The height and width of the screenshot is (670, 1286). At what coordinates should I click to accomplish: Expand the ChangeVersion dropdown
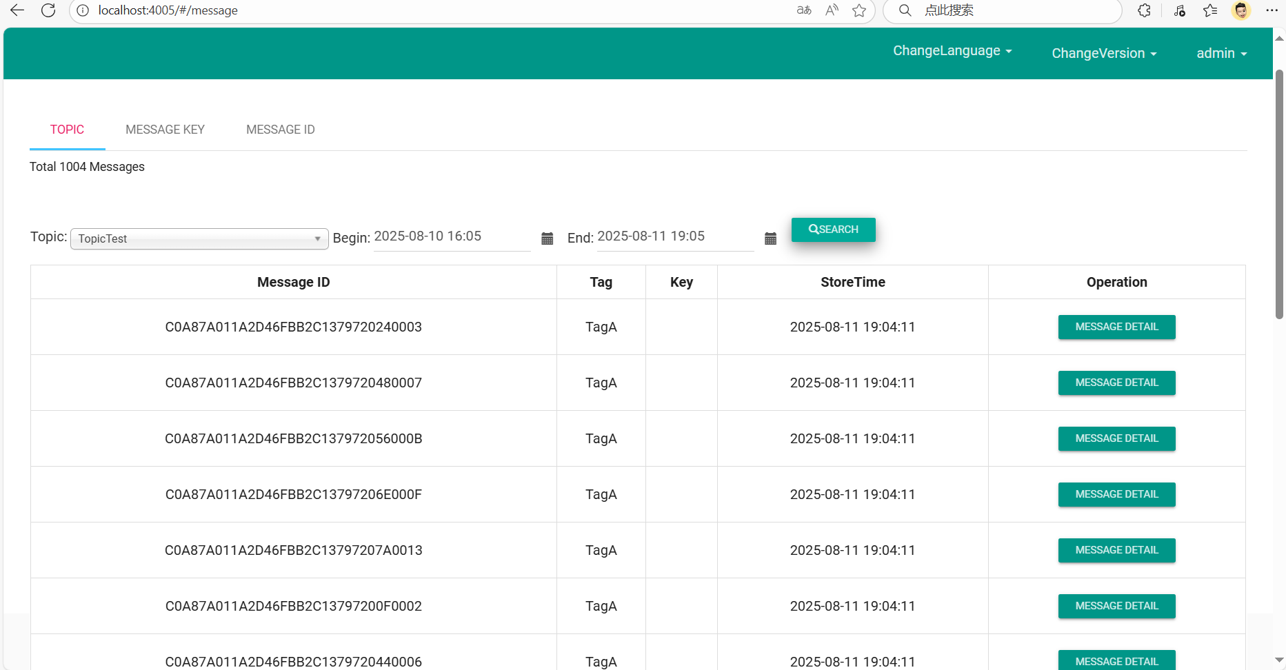tap(1103, 54)
